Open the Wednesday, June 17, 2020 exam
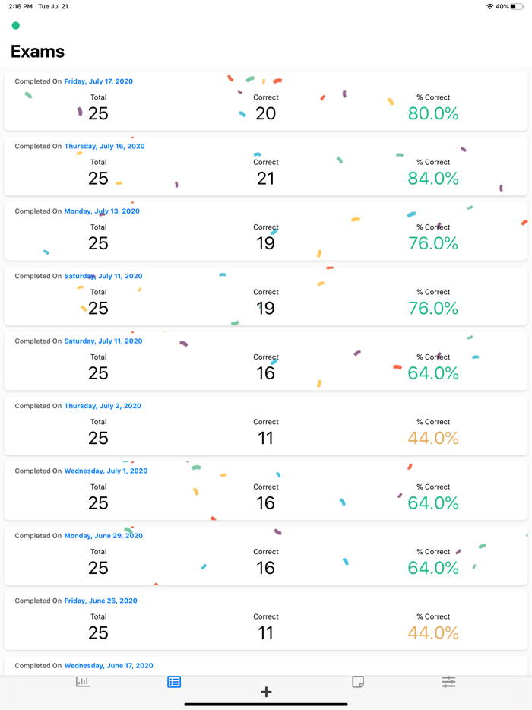The height and width of the screenshot is (710, 532). [109, 666]
